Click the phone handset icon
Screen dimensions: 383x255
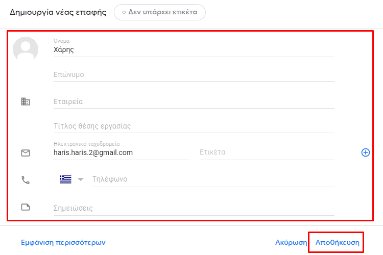26,180
